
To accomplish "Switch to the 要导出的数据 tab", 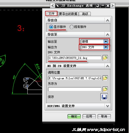I will pos(68,14).
